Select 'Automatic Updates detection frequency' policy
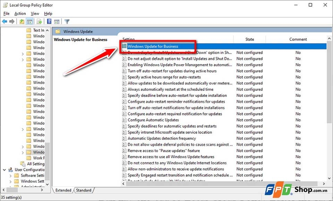The image size is (333, 201). pyautogui.click(x=162, y=139)
